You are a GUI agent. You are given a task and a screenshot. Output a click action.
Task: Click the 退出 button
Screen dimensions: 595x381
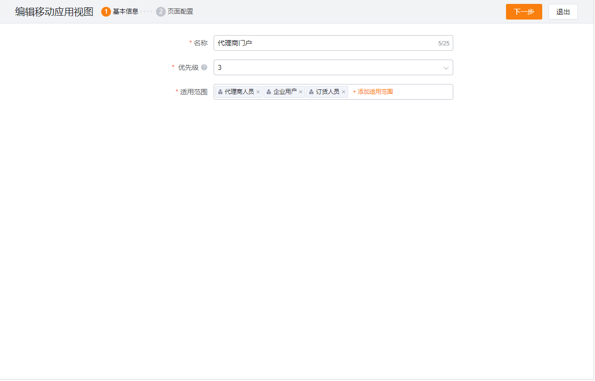563,12
